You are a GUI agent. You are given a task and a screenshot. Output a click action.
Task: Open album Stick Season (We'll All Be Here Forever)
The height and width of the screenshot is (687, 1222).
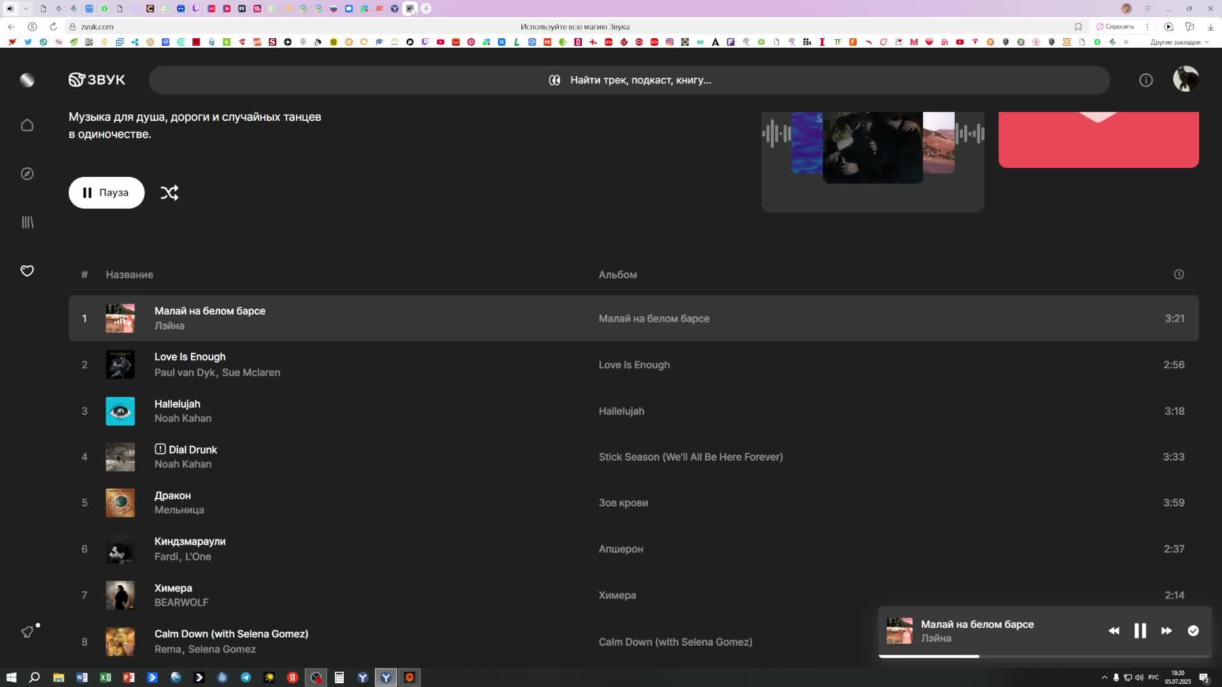point(691,457)
